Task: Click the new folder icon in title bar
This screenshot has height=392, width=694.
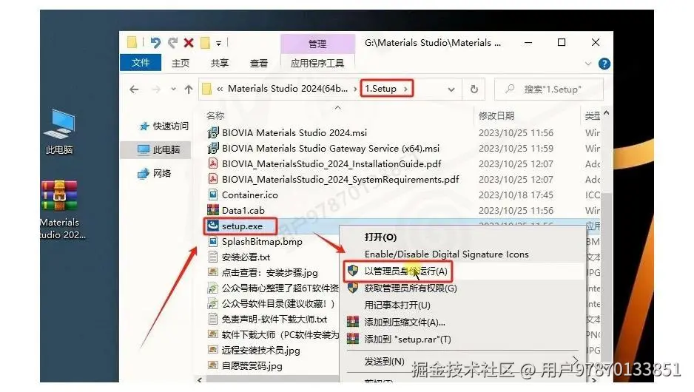Action: point(205,43)
